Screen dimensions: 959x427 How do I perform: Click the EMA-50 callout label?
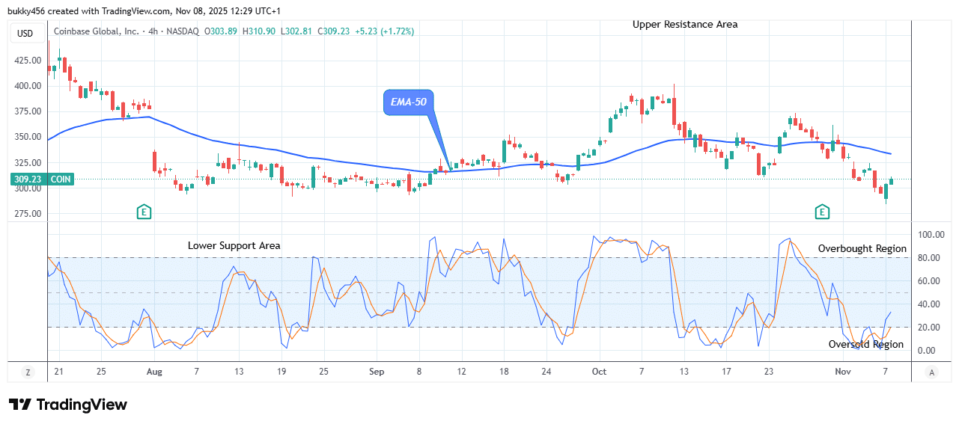(409, 102)
